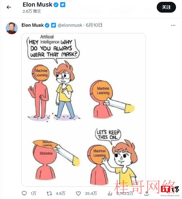Click Elon Musk's profile avatar

(12, 28)
